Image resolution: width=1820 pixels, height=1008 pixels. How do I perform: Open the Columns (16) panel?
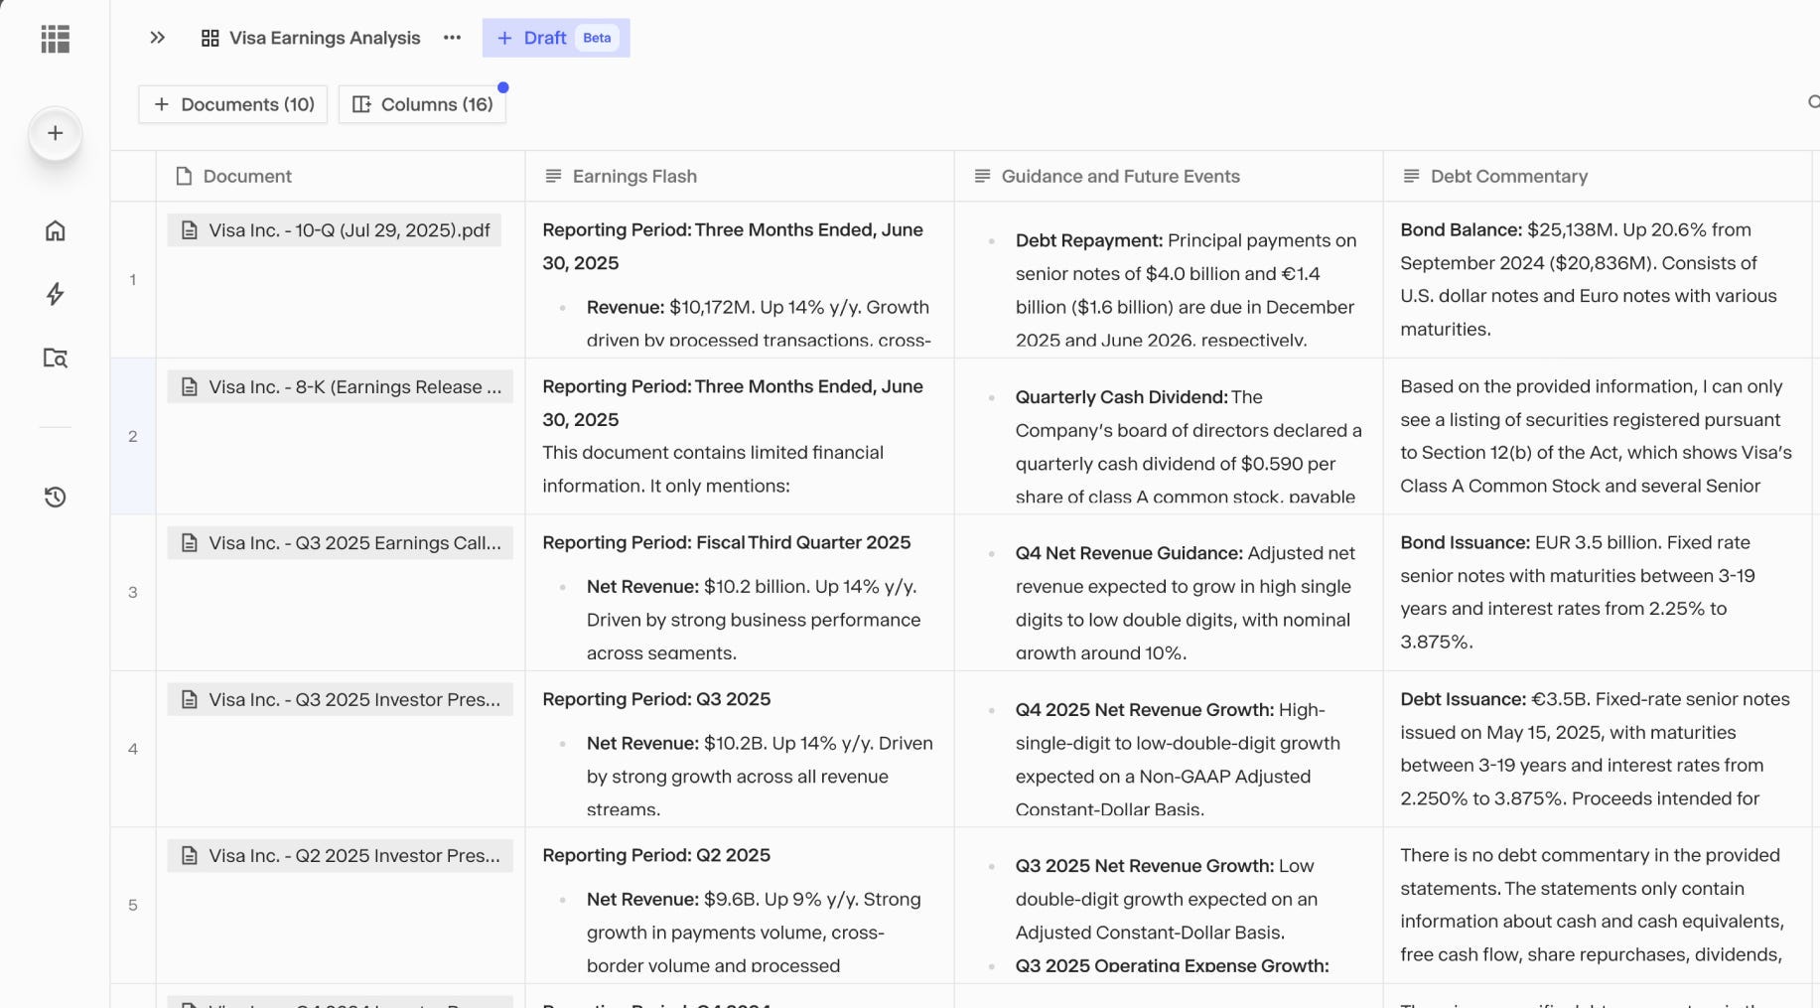coord(422,104)
